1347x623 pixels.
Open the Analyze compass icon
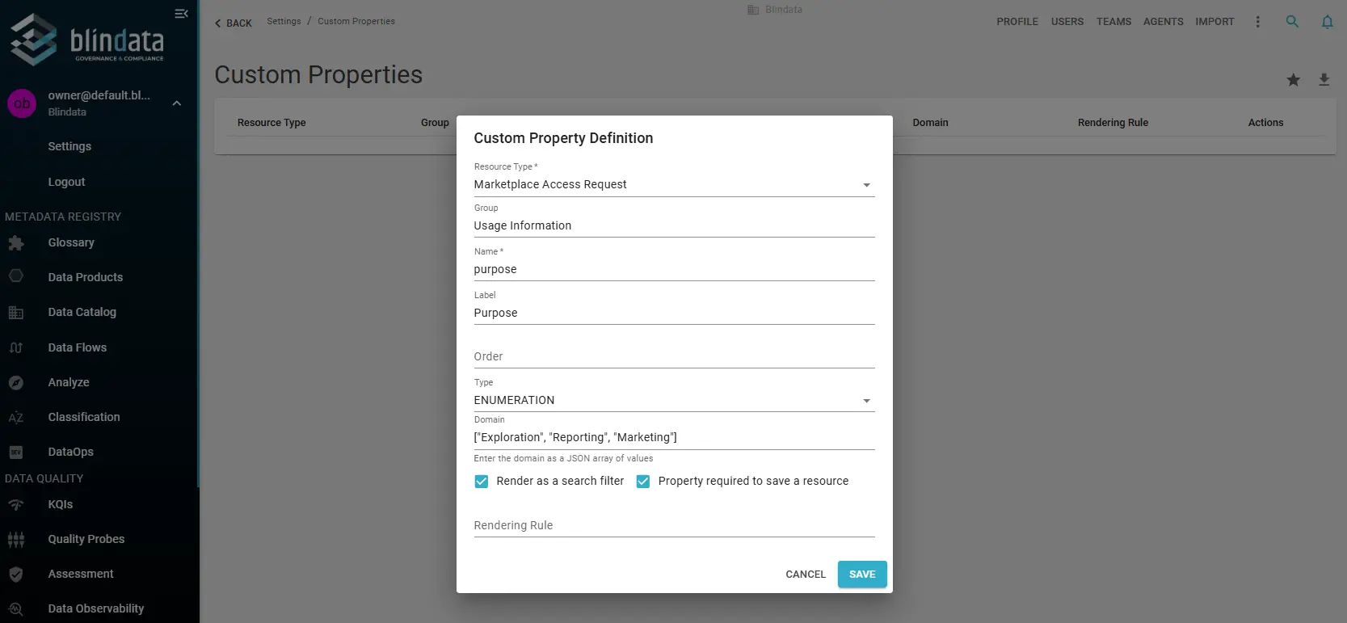[x=16, y=383]
